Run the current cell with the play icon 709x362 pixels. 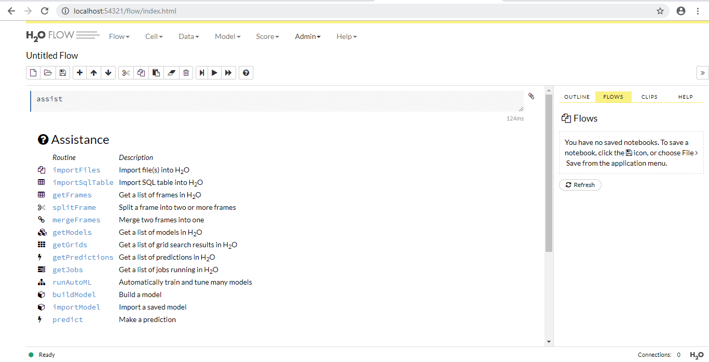click(x=214, y=73)
